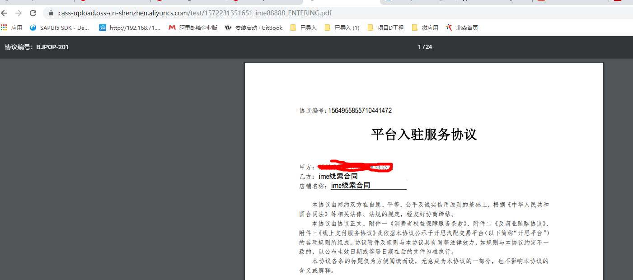Click 乙方 value ime线索合同
The image size is (633, 280).
338,176
